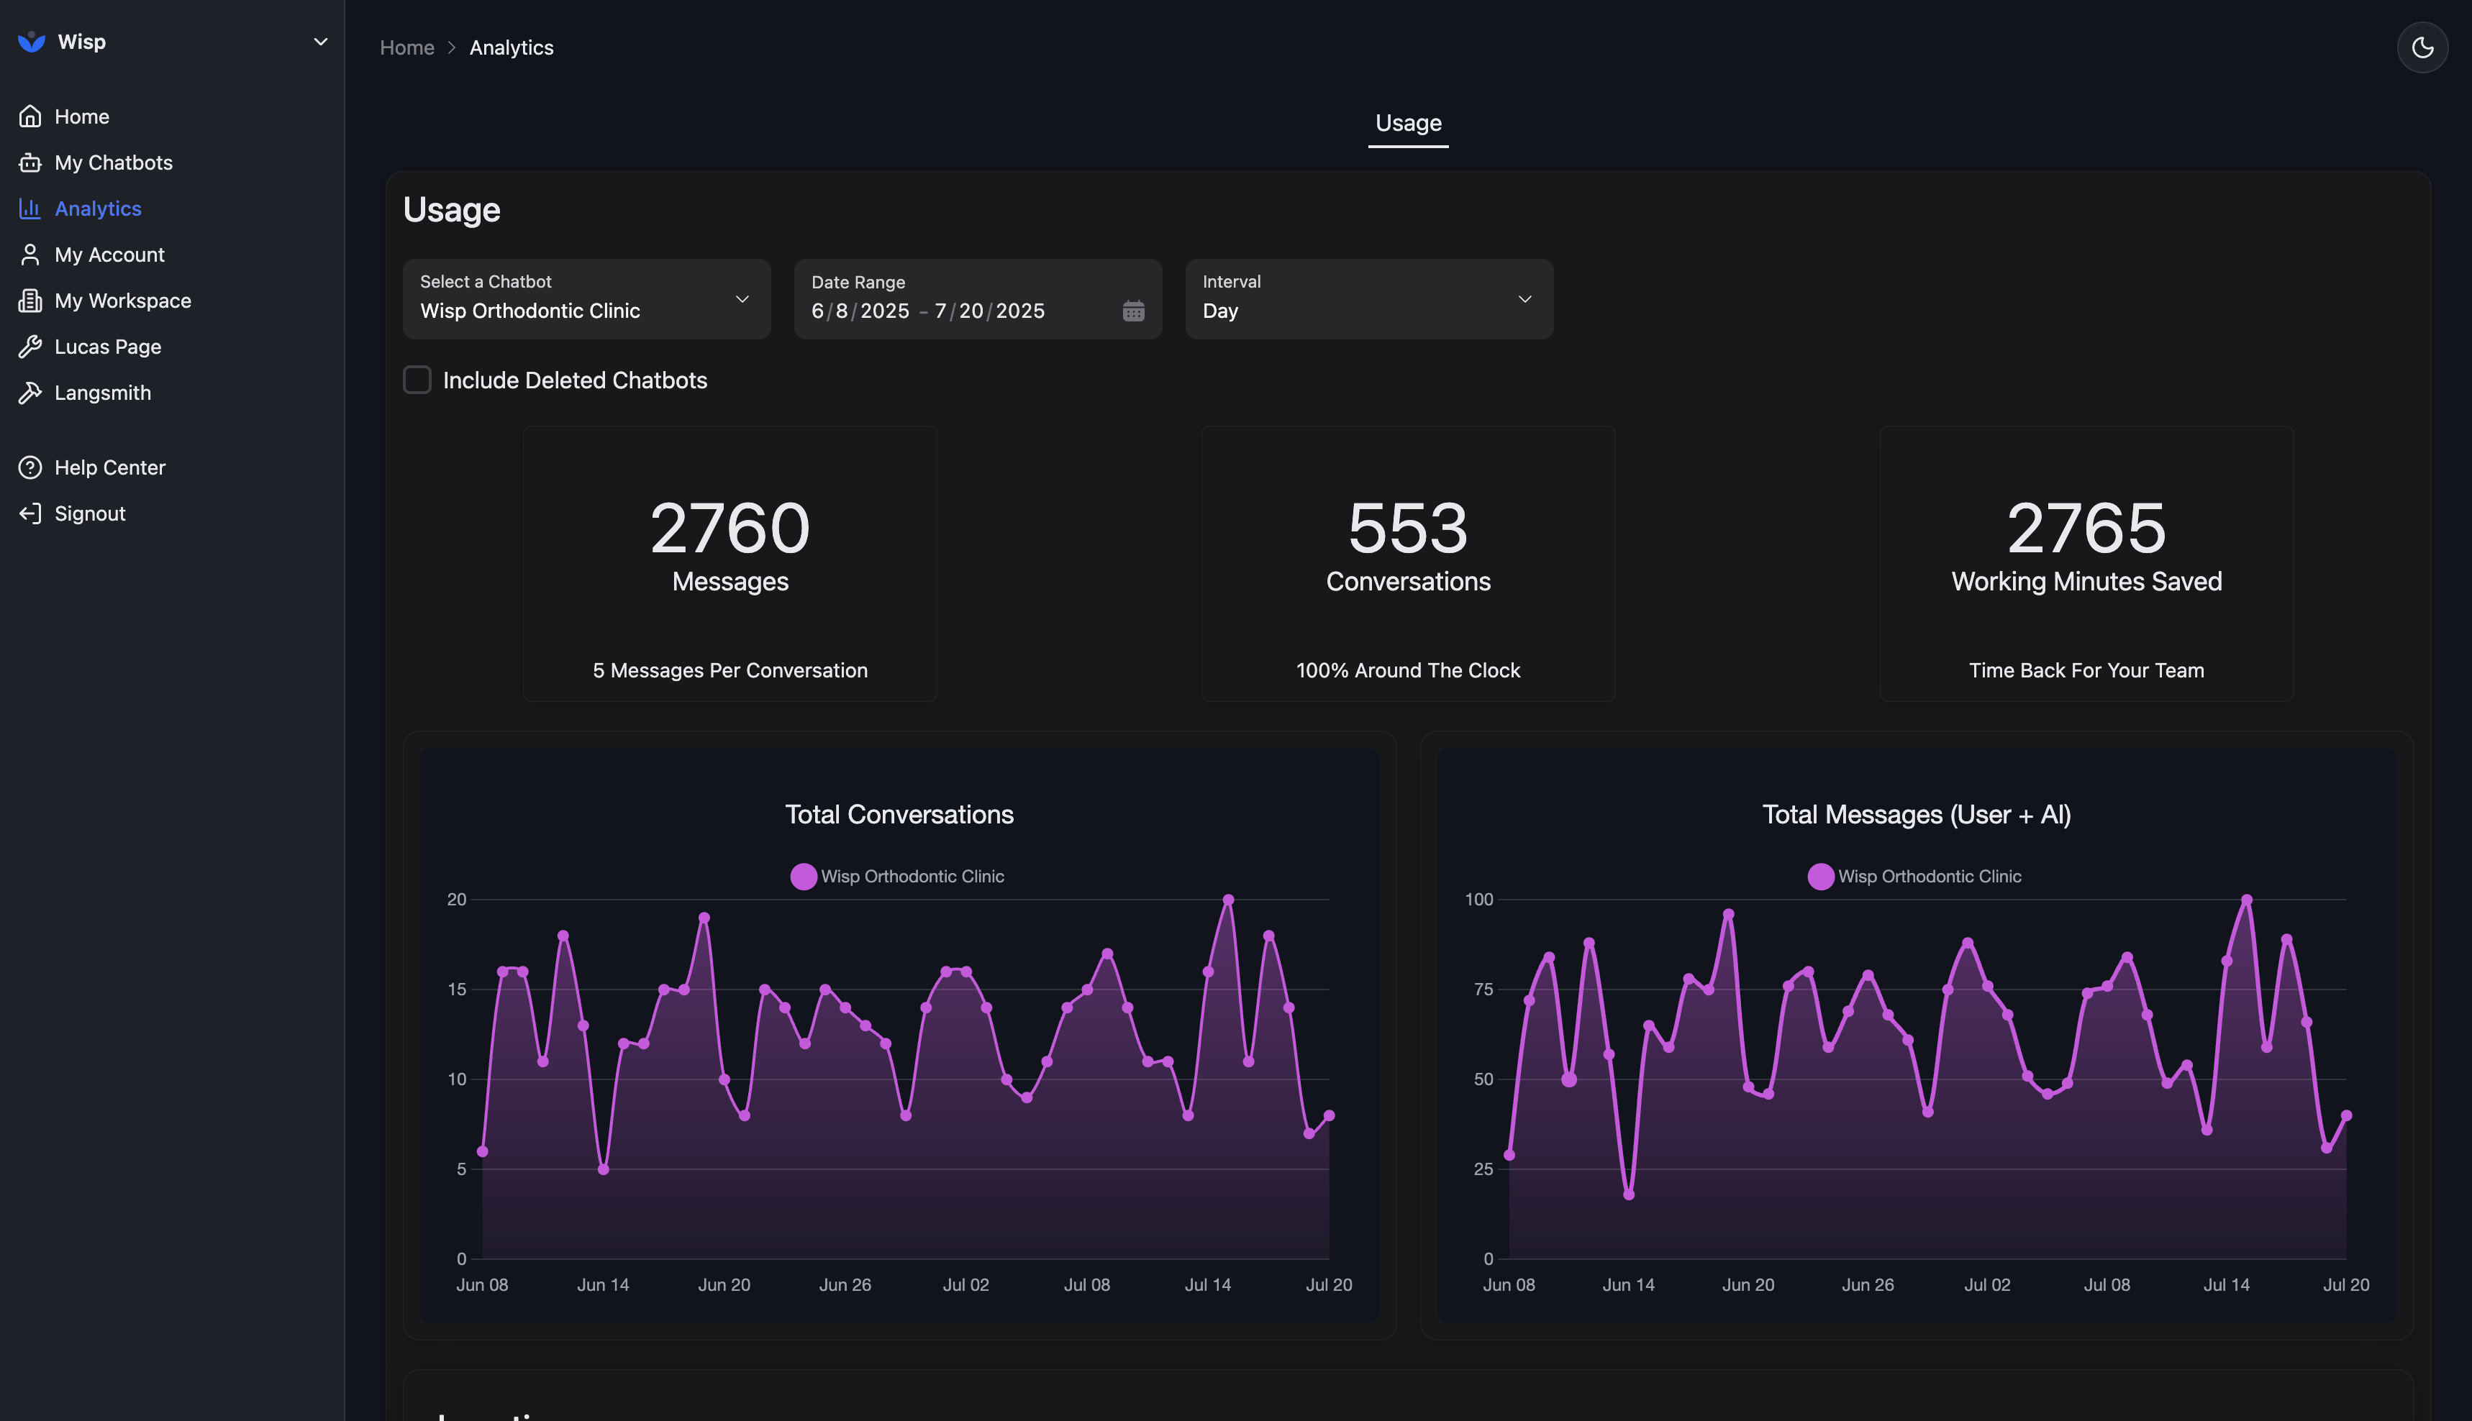Open the Select a Chatbot dropdown

tap(585, 300)
